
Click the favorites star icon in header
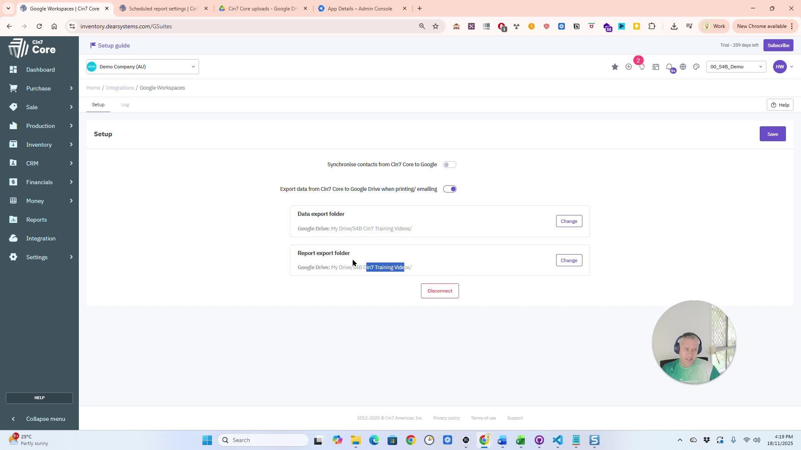(x=615, y=67)
